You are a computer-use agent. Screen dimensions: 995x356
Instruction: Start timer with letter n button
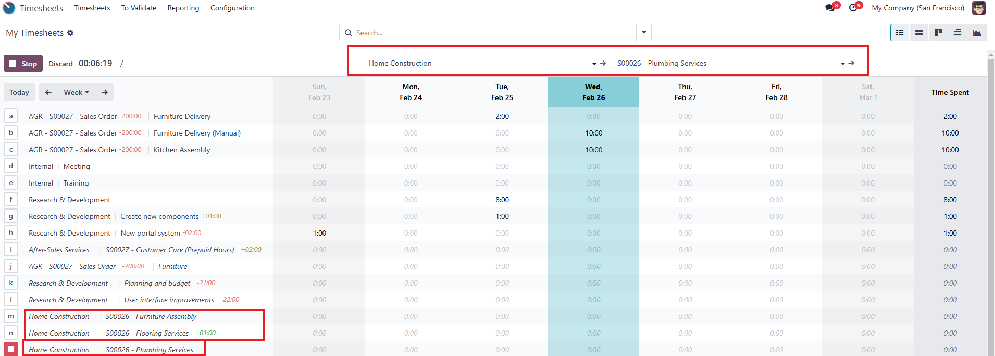(x=11, y=333)
